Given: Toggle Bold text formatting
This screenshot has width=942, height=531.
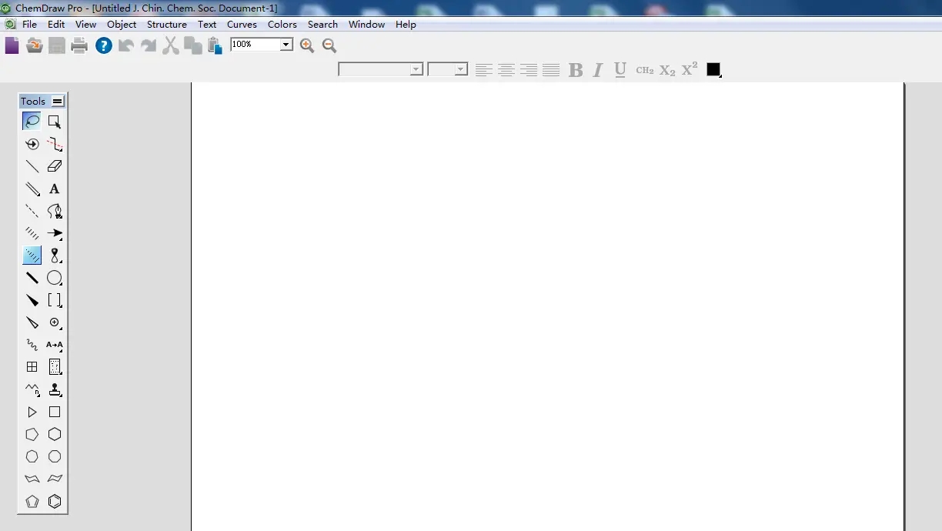Looking at the screenshot, I should pyautogui.click(x=575, y=70).
